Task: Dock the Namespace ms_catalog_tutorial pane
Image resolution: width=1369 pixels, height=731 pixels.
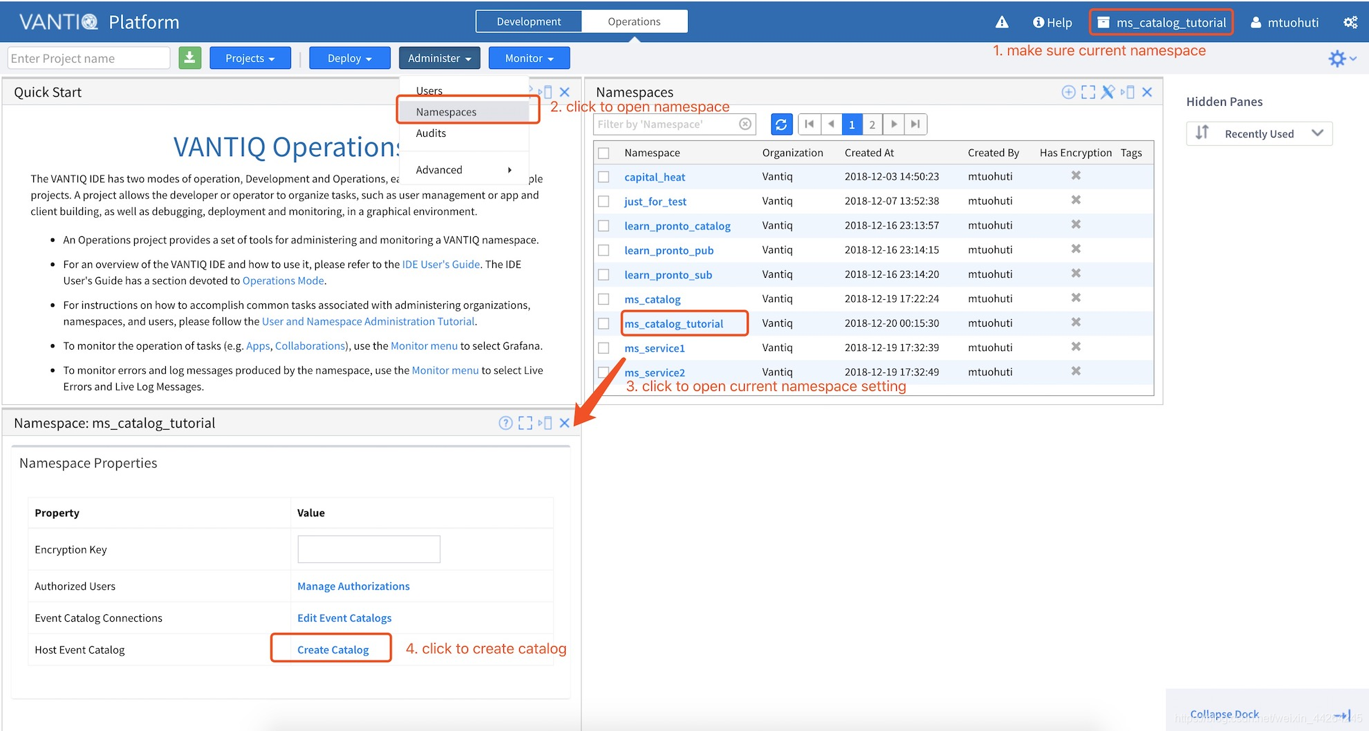Action: [545, 423]
